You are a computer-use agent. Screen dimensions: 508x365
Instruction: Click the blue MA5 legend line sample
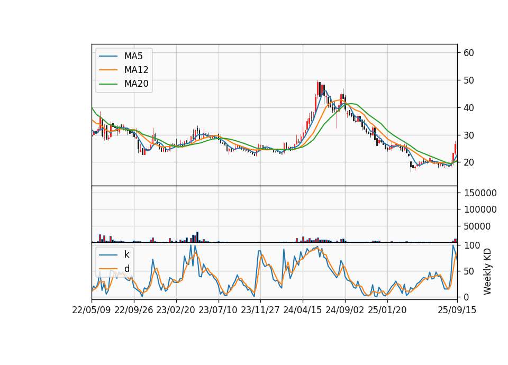tap(108, 57)
